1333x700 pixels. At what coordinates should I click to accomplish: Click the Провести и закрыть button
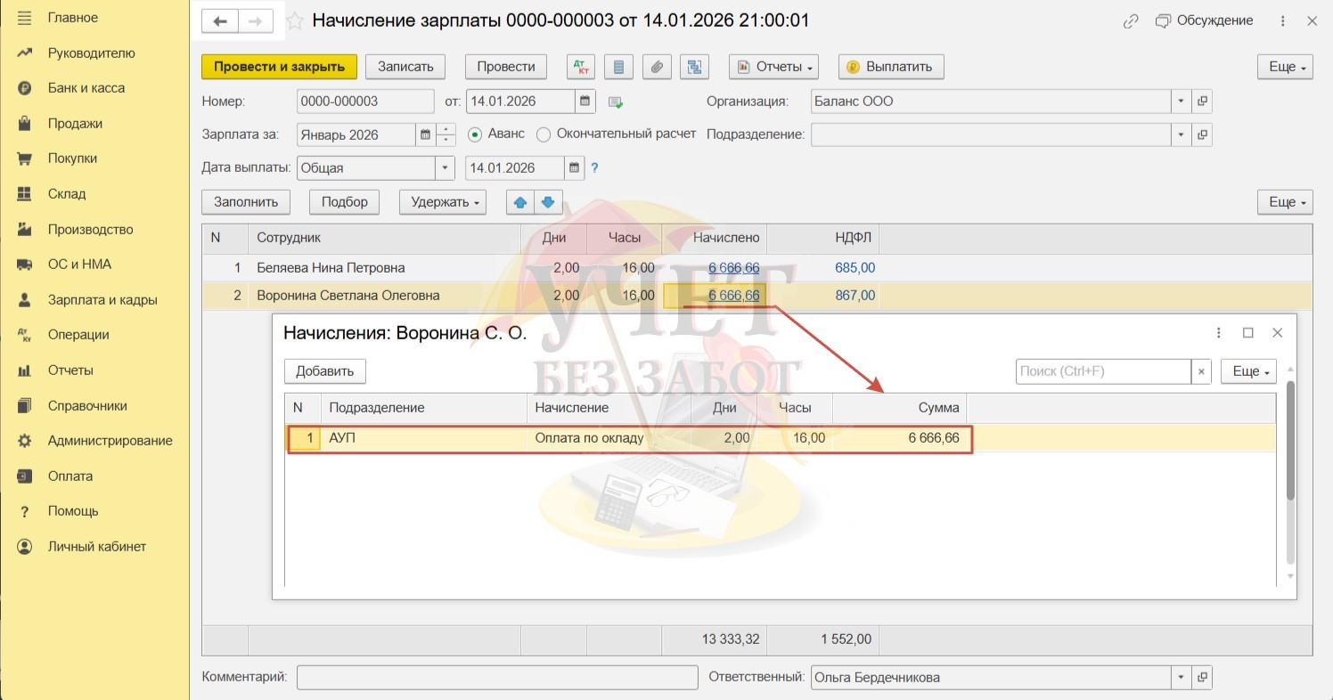279,67
